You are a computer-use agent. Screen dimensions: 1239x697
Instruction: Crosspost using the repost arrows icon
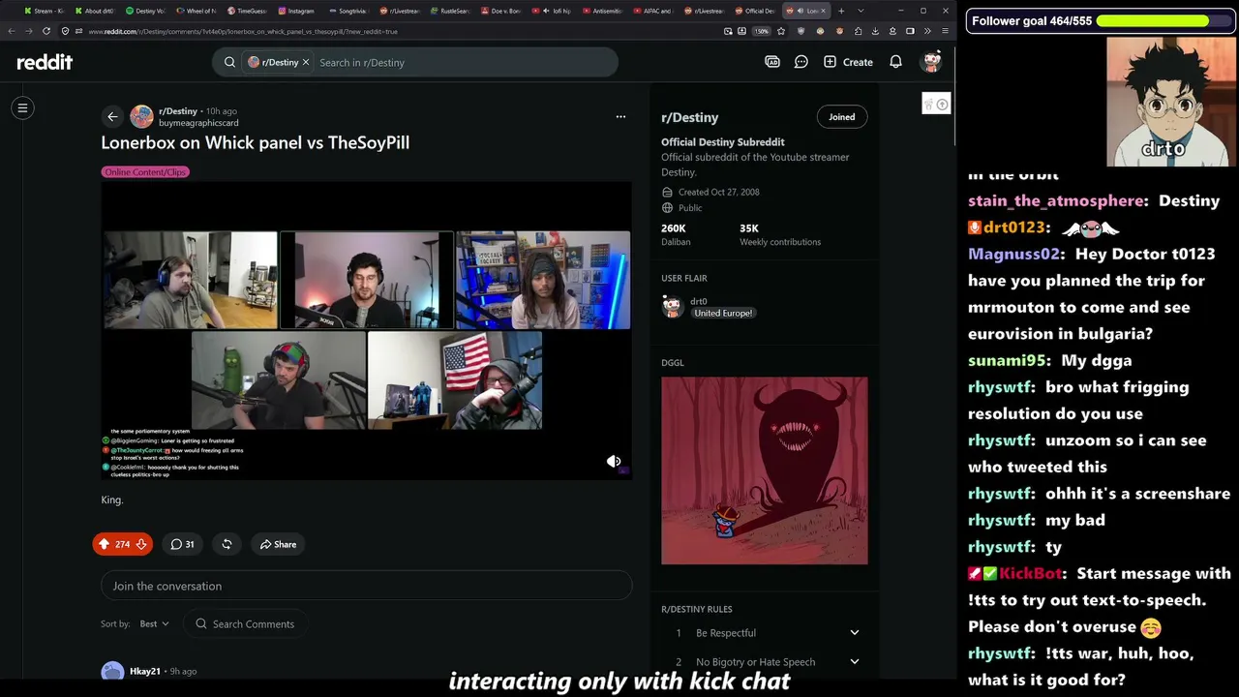click(x=227, y=544)
